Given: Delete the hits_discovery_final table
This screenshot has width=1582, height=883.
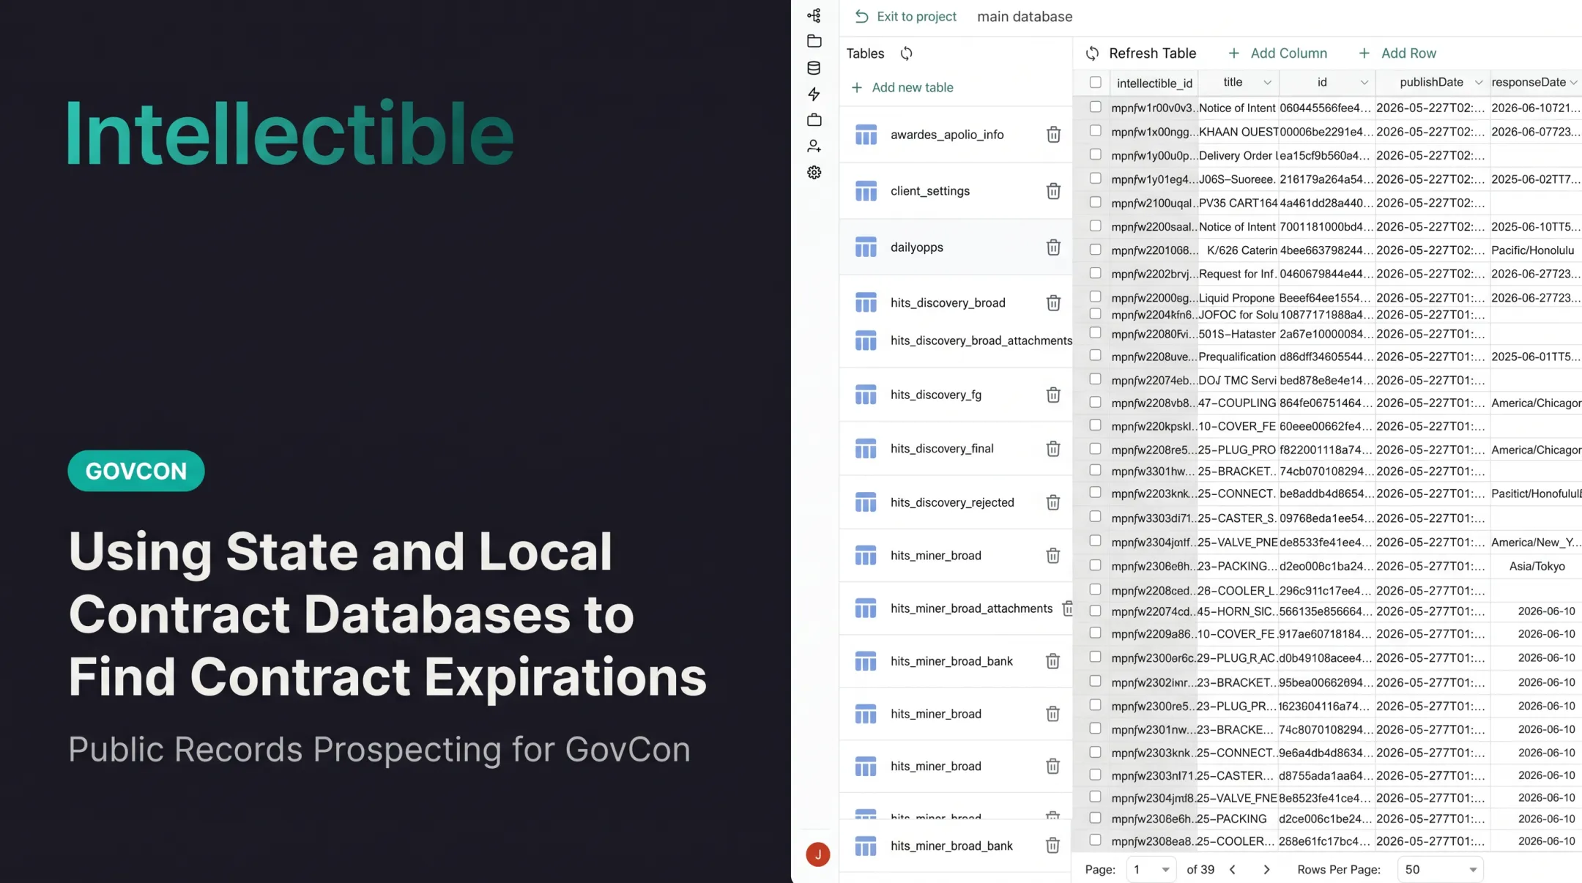Looking at the screenshot, I should point(1053,448).
